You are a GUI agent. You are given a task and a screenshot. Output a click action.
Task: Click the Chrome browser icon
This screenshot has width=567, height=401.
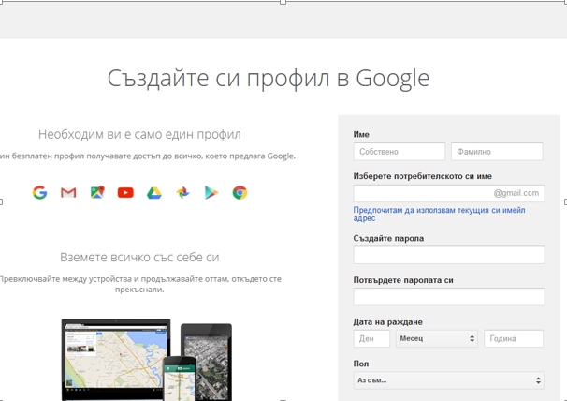[x=240, y=193]
